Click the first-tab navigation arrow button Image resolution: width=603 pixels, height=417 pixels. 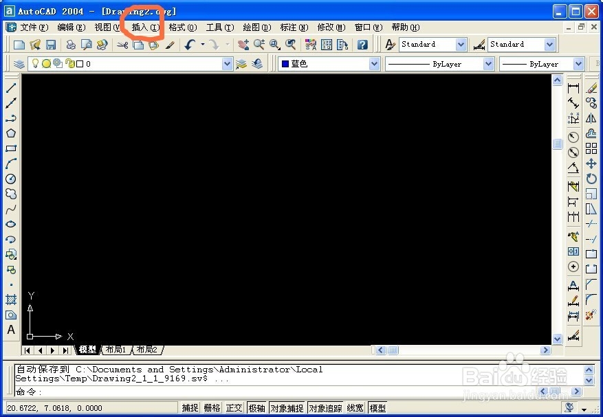coord(28,350)
